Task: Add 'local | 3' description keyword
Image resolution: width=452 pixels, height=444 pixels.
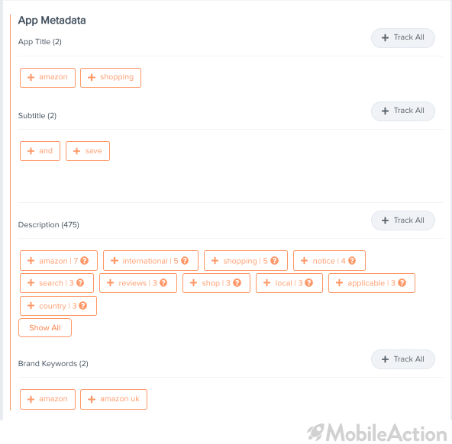Action: point(289,283)
